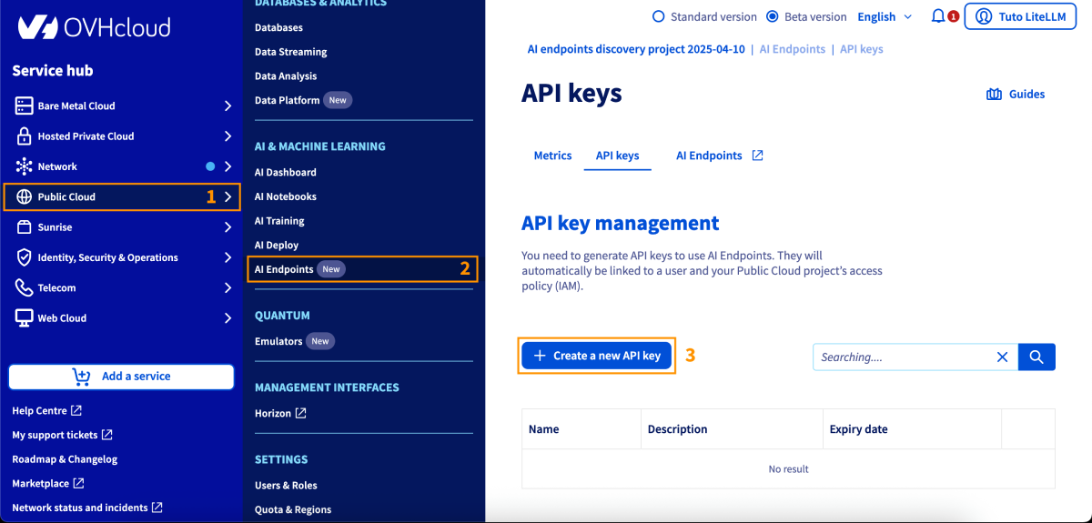Click Create a new API key
This screenshot has height=523, width=1092.
(x=597, y=356)
